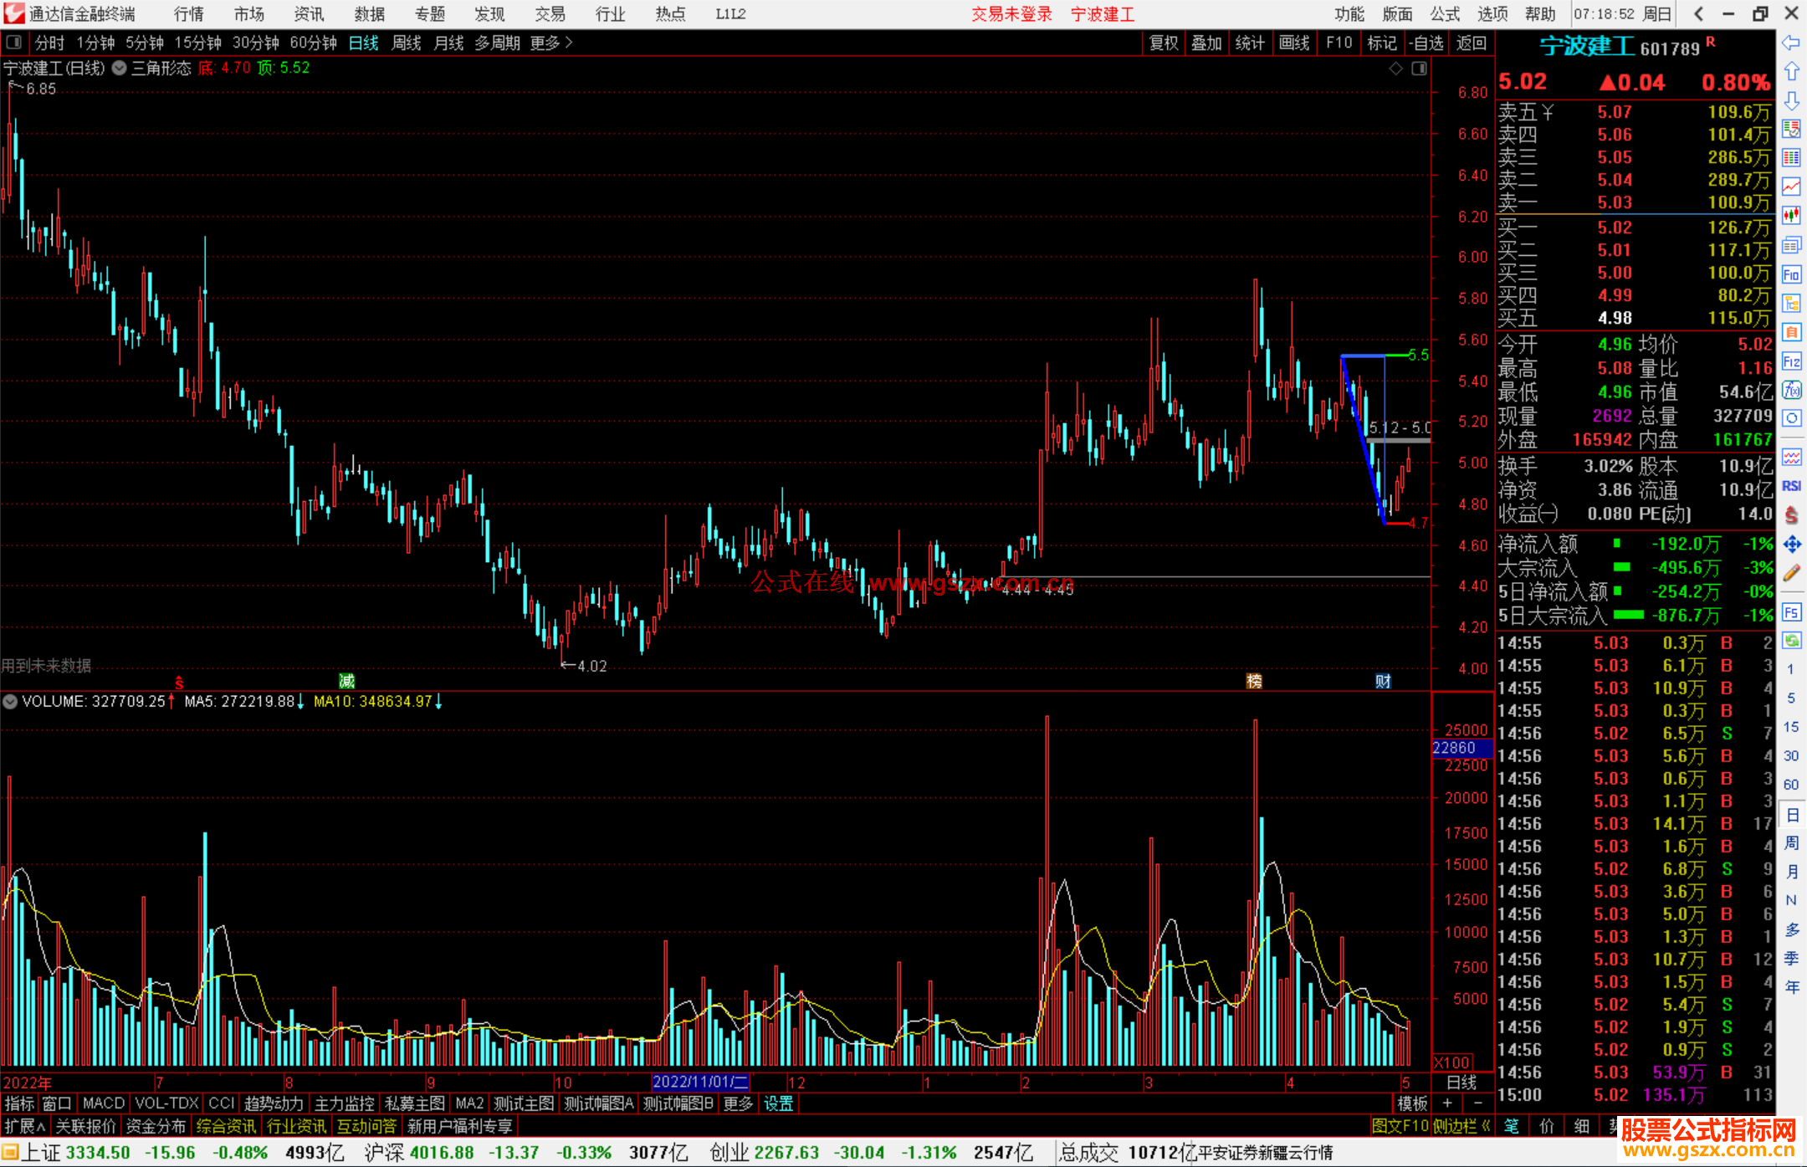This screenshot has height=1167, width=1807.
Task: Click the 设置 indicator settings link
Action: pos(778,1103)
